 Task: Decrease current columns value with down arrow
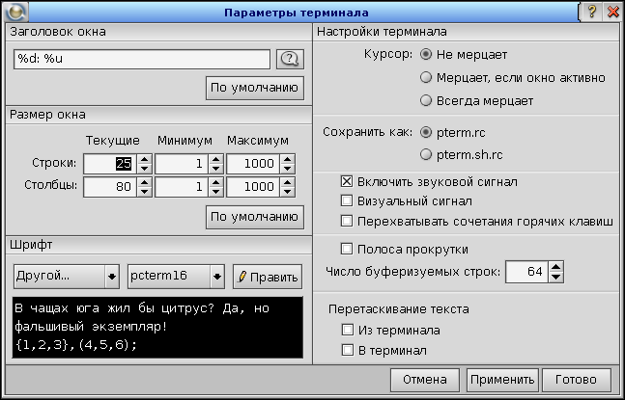pos(144,191)
